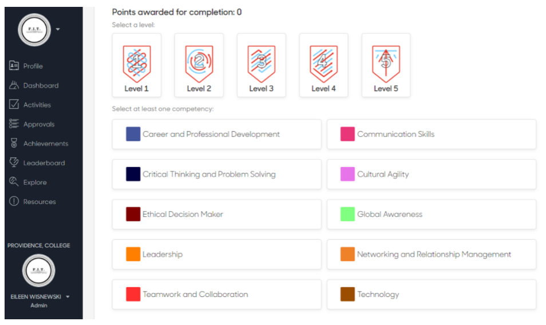The height and width of the screenshot is (325, 546).
Task: Select the Leaderboard menu item
Action: click(x=44, y=163)
